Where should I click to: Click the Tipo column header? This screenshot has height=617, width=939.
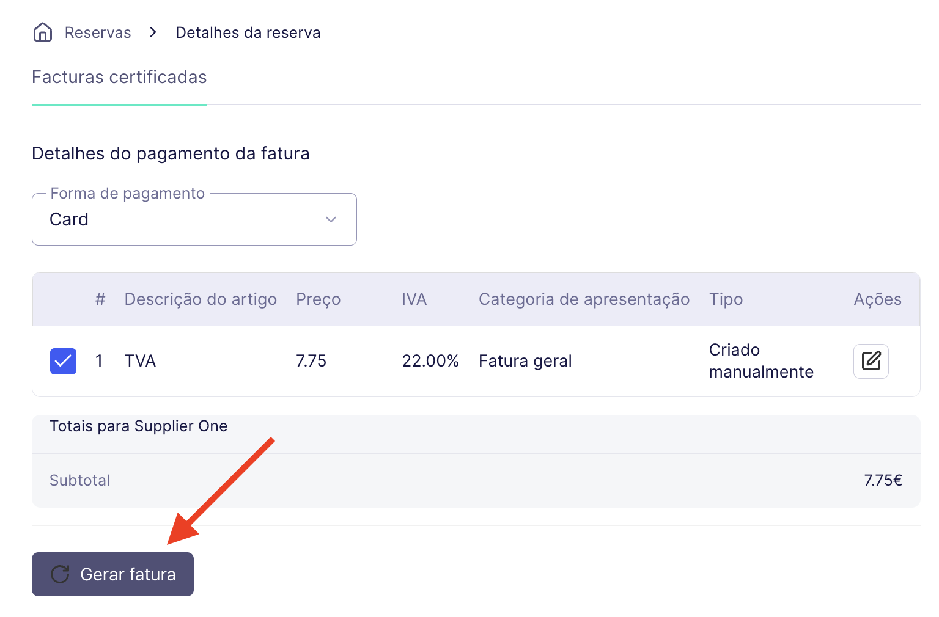pyautogui.click(x=726, y=299)
